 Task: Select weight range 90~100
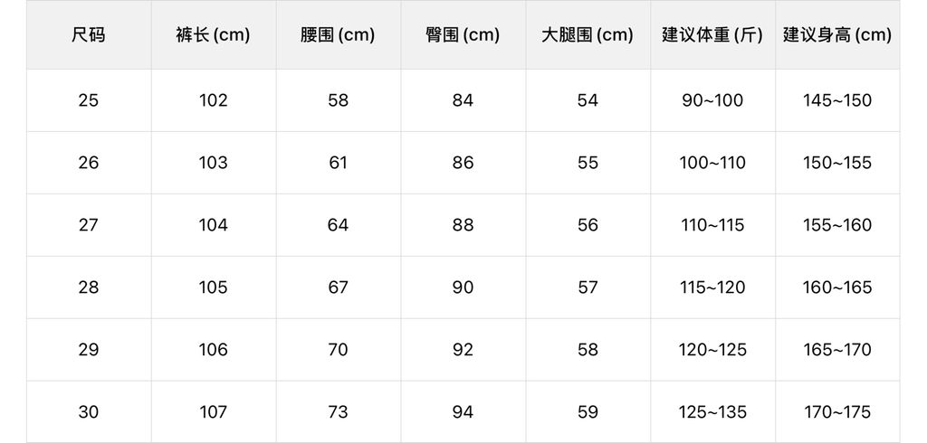coord(712,100)
